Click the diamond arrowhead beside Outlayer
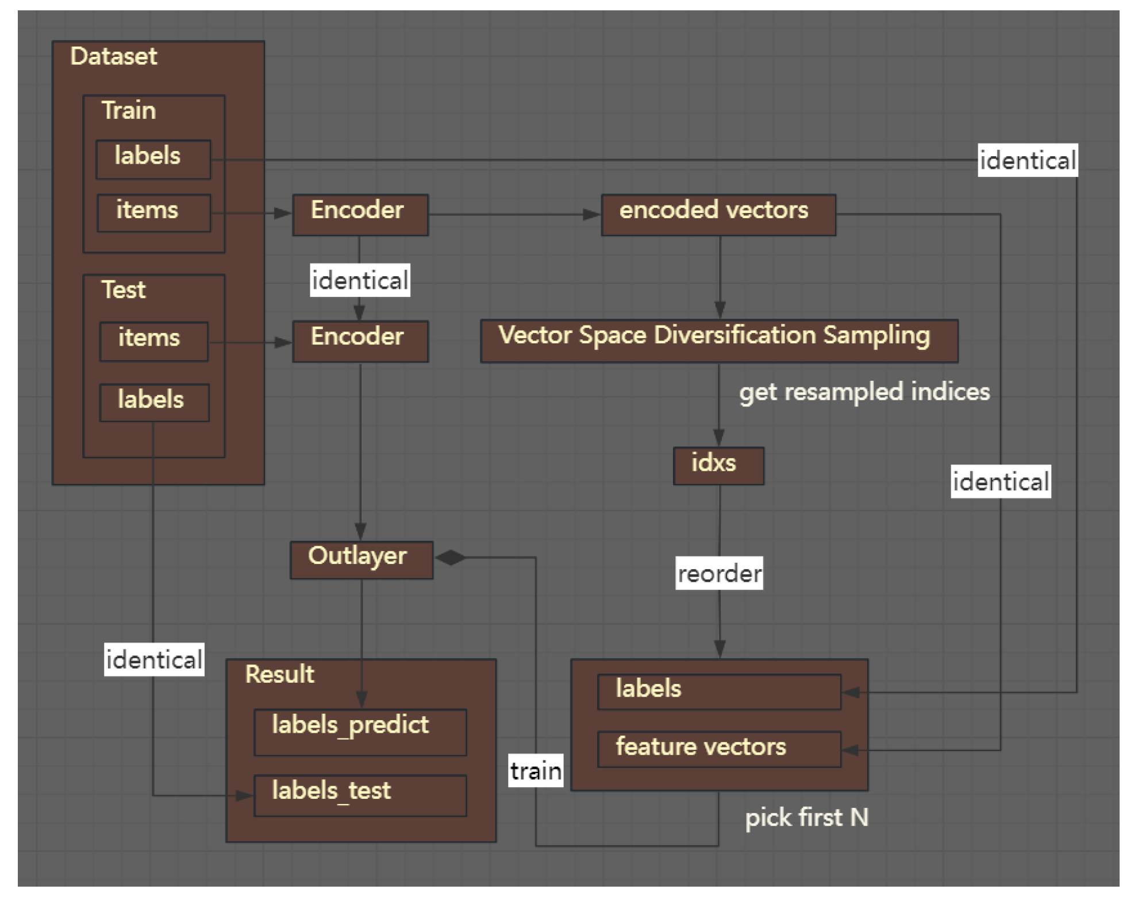1138x901 pixels. pyautogui.click(x=451, y=558)
